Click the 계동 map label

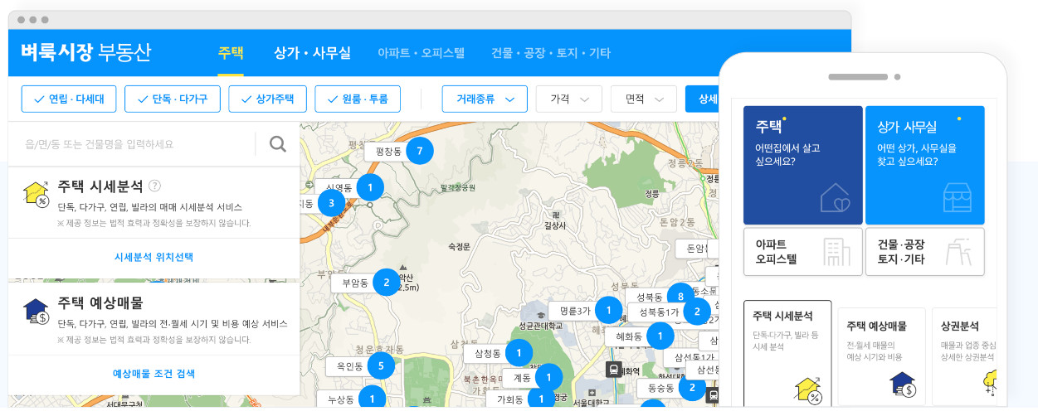pos(522,377)
